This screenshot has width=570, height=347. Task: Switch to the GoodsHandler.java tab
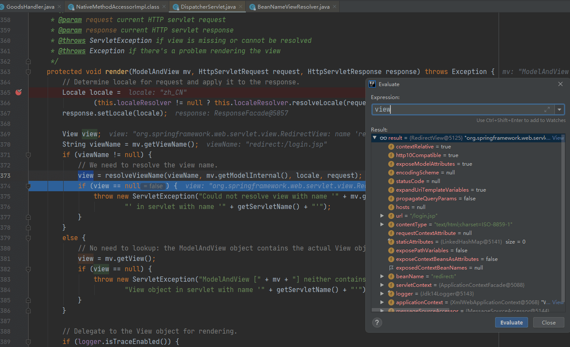tap(30, 7)
